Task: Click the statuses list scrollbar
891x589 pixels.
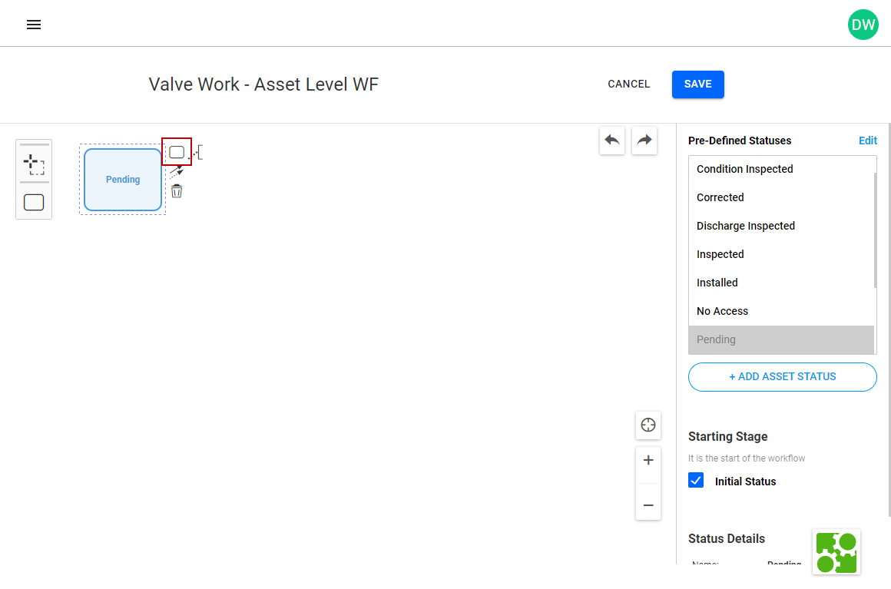Action: (x=875, y=230)
